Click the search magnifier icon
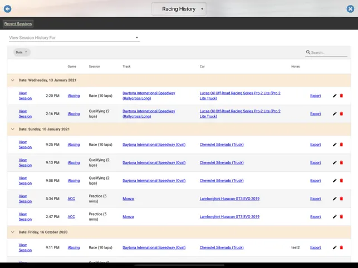Screen dimensions: 358x268 pos(308,52)
